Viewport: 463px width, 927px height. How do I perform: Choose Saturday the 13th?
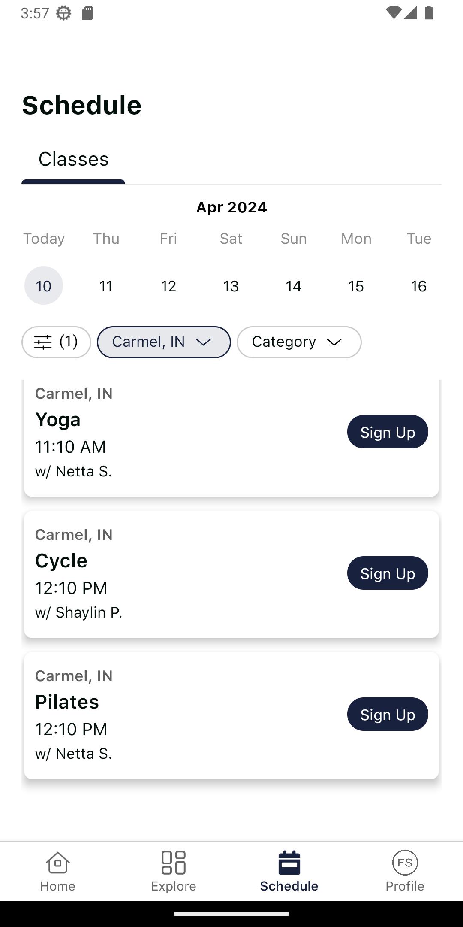pyautogui.click(x=231, y=286)
